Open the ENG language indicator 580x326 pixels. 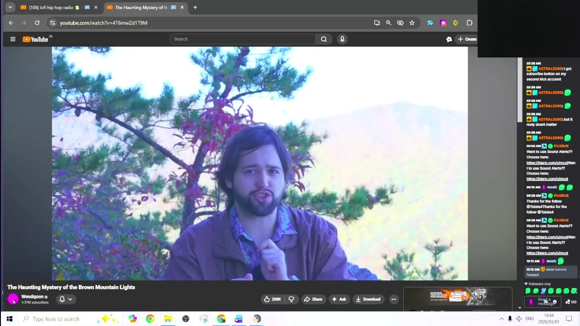pos(529,319)
